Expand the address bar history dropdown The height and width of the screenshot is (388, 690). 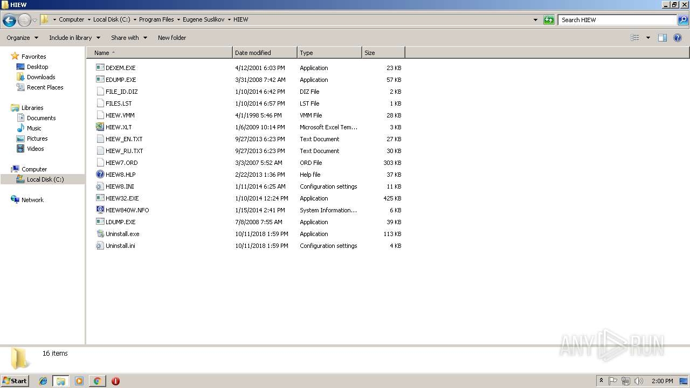coord(535,20)
